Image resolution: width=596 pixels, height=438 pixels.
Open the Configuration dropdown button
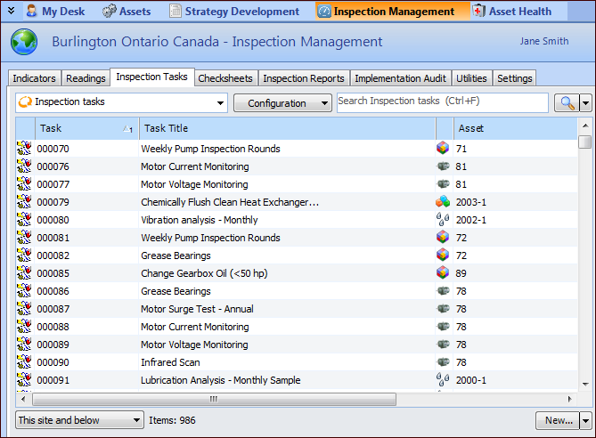(282, 103)
